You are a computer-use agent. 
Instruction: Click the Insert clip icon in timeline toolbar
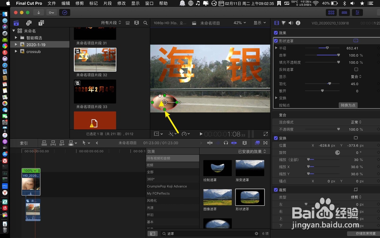coord(52,143)
